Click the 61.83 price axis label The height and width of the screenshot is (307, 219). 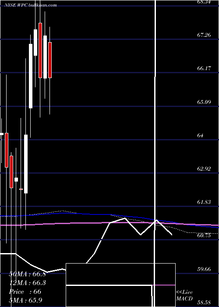point(204,202)
